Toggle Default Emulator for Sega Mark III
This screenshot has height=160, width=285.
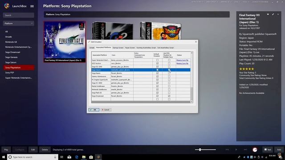click(x=157, y=93)
